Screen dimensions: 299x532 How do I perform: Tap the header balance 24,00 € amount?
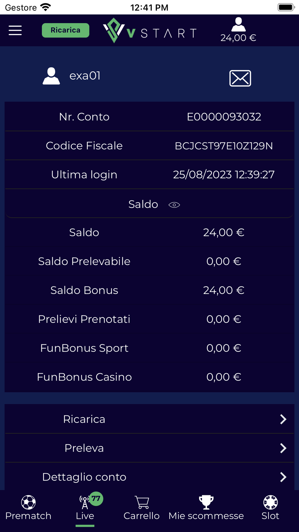pyautogui.click(x=238, y=38)
